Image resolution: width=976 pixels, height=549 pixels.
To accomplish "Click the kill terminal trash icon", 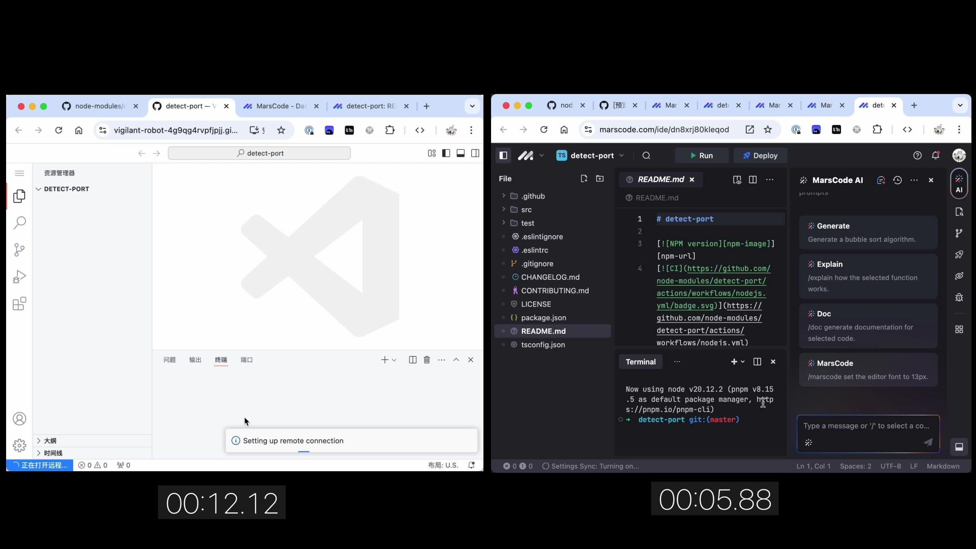I will click(427, 360).
